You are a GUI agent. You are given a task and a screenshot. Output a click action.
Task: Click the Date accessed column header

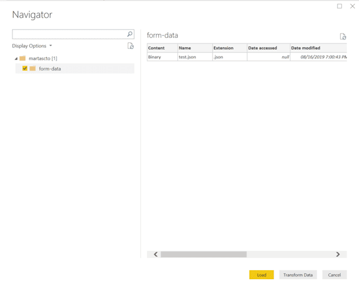pos(269,48)
